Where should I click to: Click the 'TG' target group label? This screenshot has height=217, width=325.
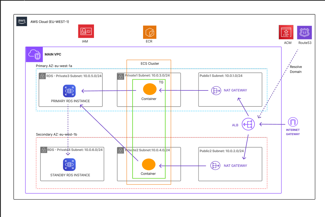(161, 82)
